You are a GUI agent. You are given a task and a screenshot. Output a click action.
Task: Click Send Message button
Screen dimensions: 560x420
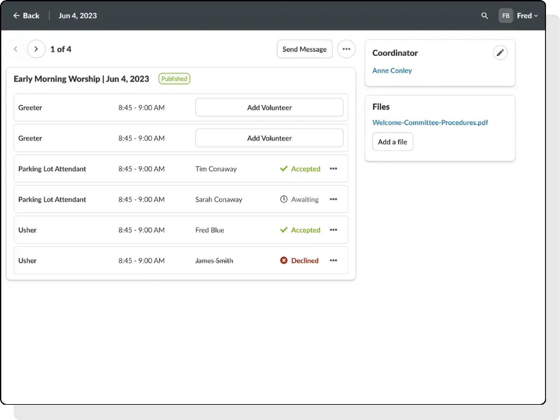point(304,49)
